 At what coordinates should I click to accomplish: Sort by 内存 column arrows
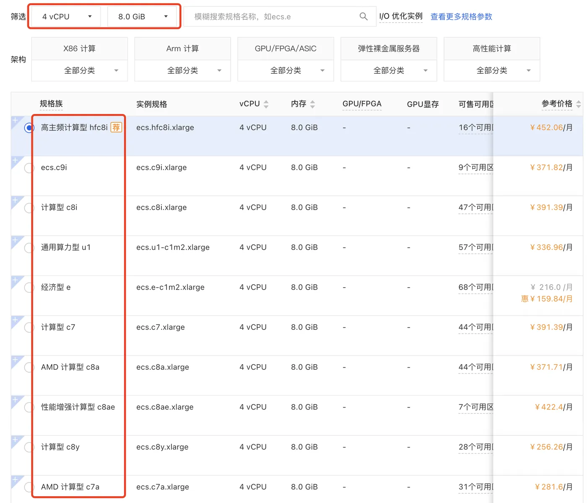(x=312, y=104)
